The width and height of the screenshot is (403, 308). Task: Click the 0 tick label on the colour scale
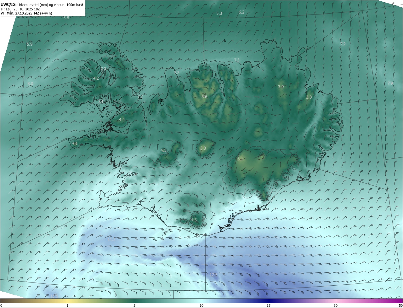click(1, 306)
